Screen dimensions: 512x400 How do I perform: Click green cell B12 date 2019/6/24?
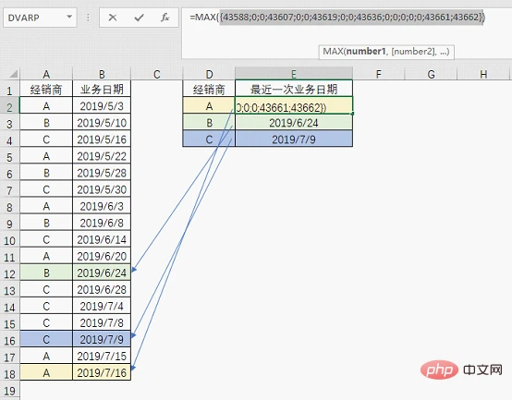[102, 273]
